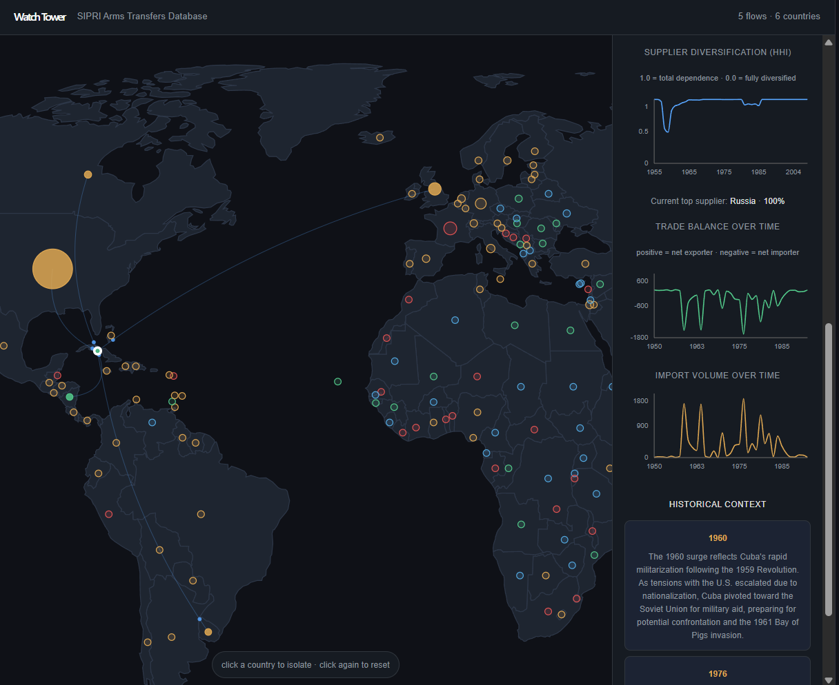Select the large orange United States marker
Screen dimensions: 839x685
pos(52,269)
